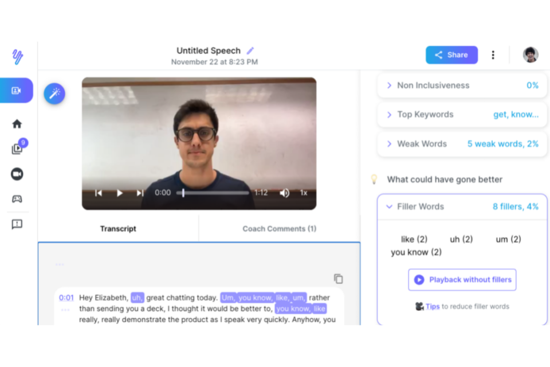
Task: Mute the video with the volume icon
Action: (284, 193)
